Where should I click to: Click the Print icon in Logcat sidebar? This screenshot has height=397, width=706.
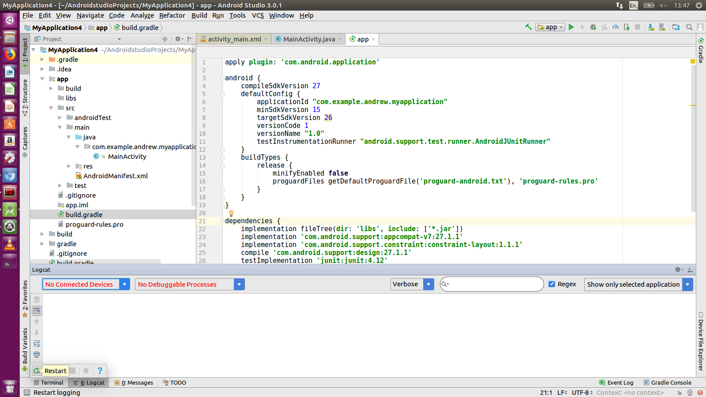(x=37, y=355)
